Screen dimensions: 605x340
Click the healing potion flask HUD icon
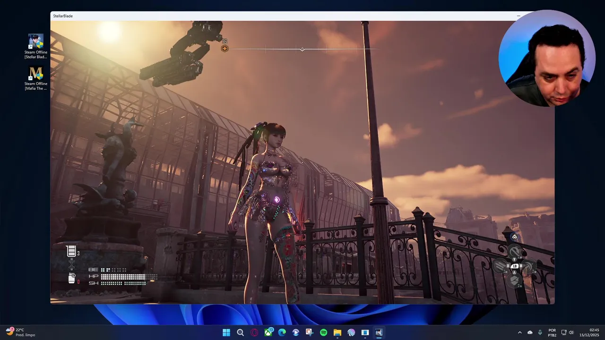[x=71, y=251]
